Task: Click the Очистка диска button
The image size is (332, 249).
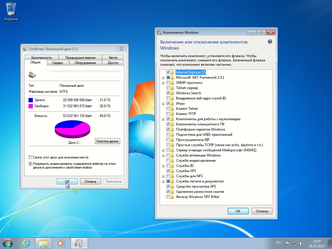Action: tap(107, 141)
